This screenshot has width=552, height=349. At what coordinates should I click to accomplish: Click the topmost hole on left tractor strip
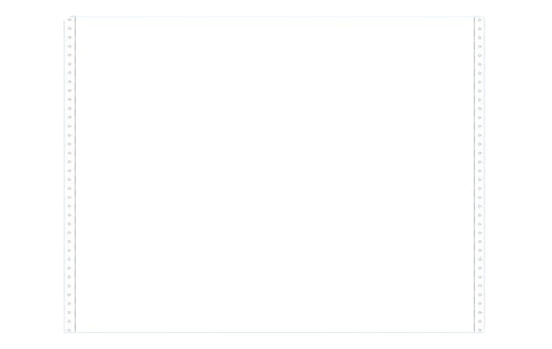[69, 19]
